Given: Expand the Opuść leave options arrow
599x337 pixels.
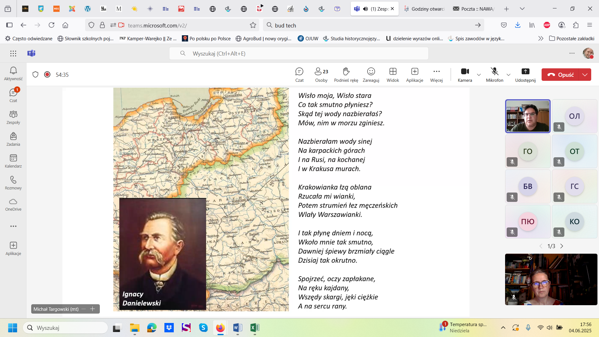Looking at the screenshot, I should 585,75.
